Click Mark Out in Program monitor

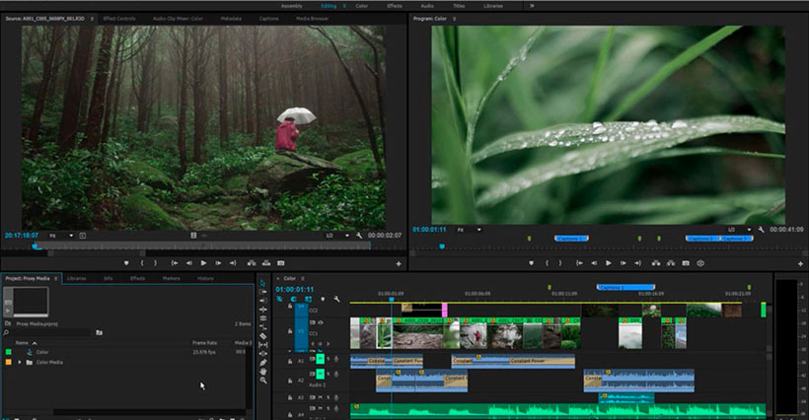coord(560,263)
